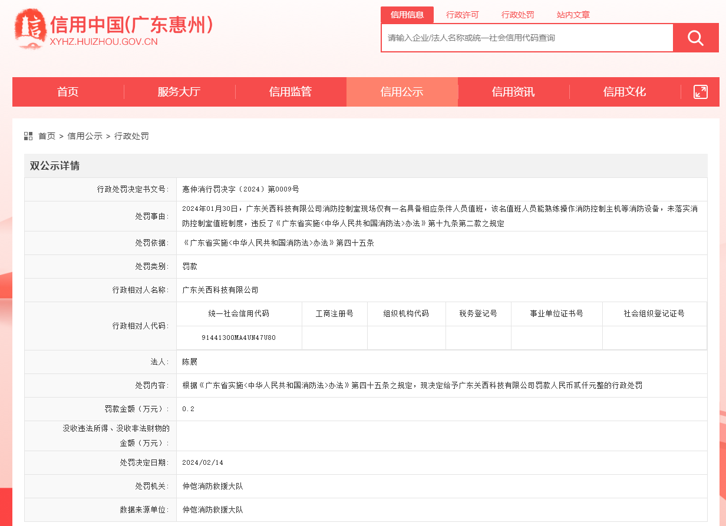Click the 工商注册号 column header
Screen dimensions: 726x526
335,314
